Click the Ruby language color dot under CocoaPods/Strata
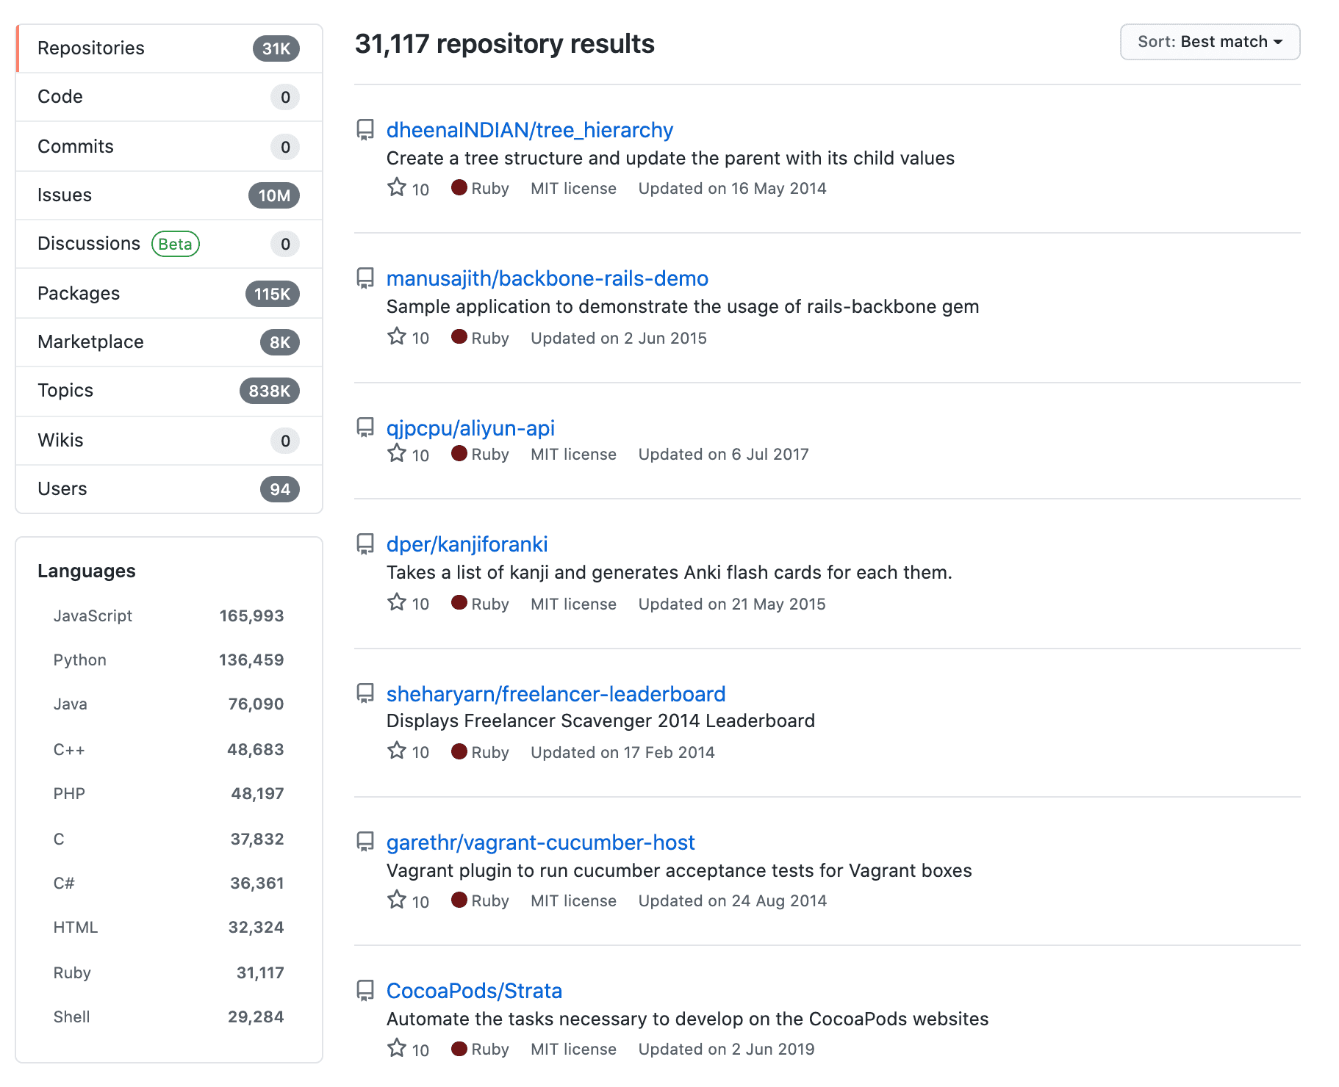The width and height of the screenshot is (1339, 1087). click(x=459, y=1048)
